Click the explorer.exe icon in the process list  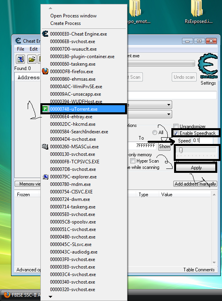[46, 177]
